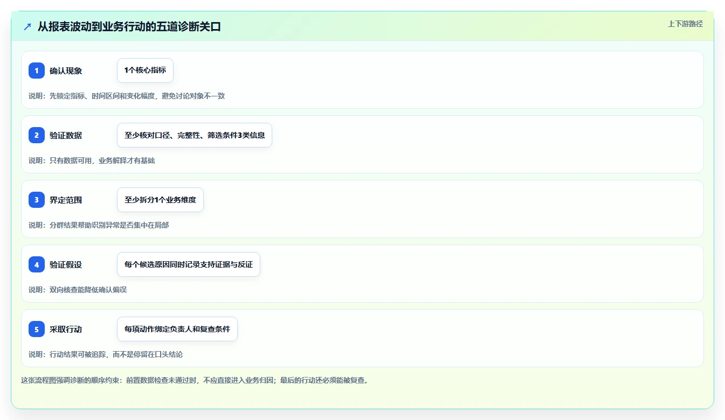The width and height of the screenshot is (725, 420).
Task: Click the note starting 说明：行动结果可被追踪
Action: (x=106, y=354)
